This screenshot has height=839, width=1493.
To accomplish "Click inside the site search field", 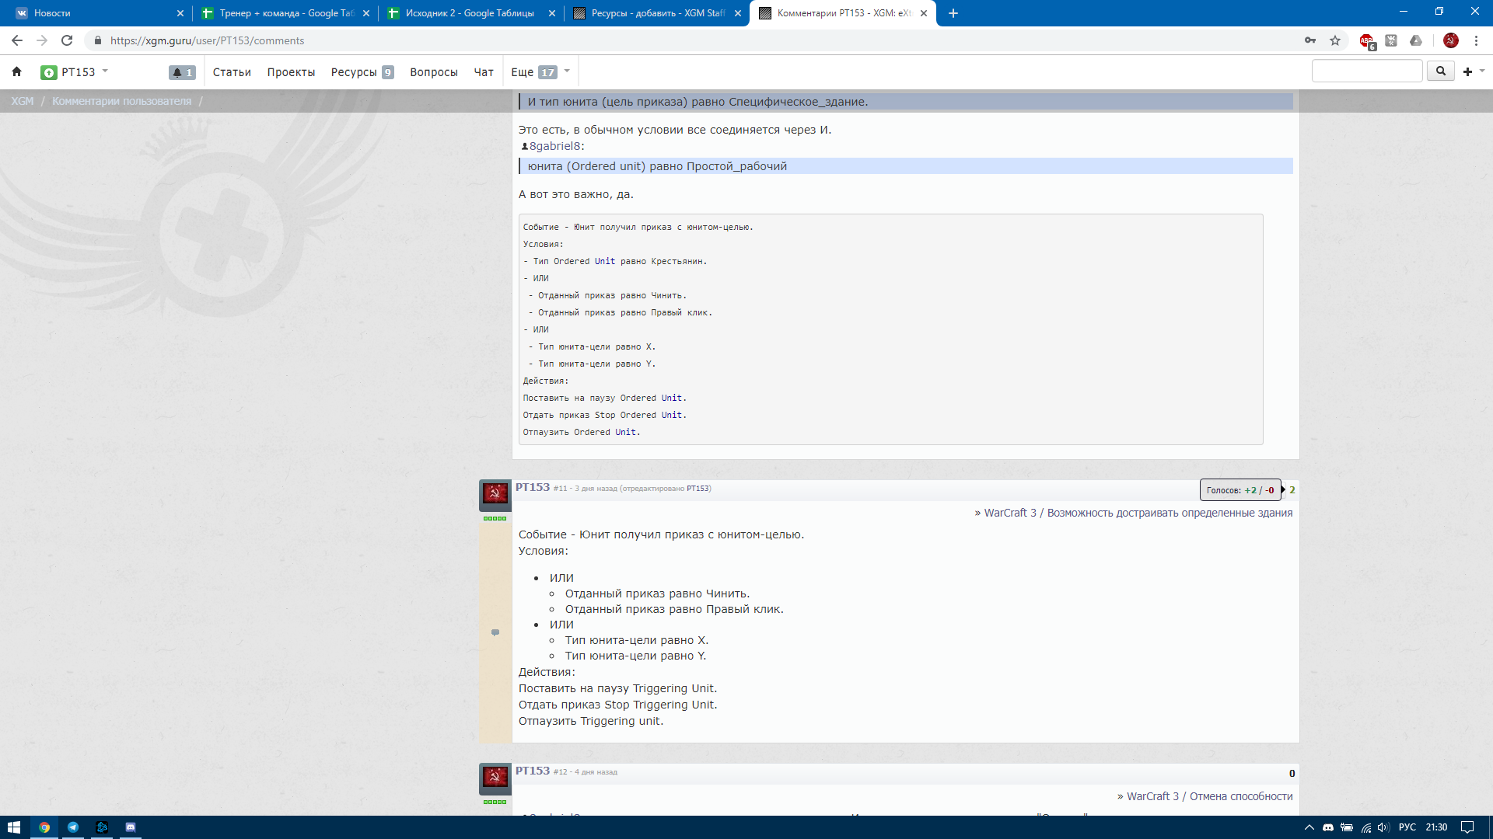I will [x=1366, y=71].
